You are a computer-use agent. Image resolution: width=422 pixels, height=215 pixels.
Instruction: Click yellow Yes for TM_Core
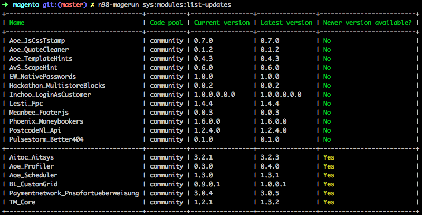coord(329,202)
